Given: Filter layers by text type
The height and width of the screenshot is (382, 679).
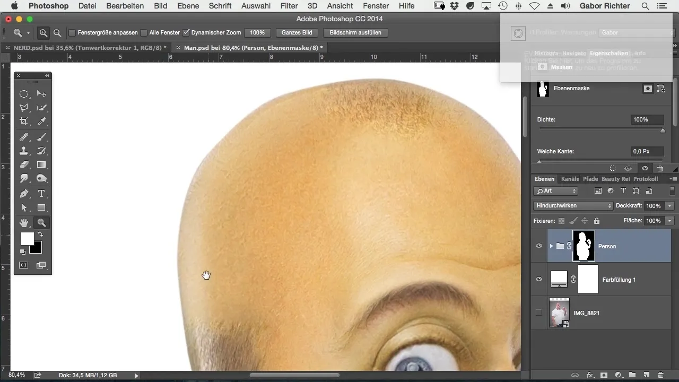Looking at the screenshot, I should click(x=623, y=191).
